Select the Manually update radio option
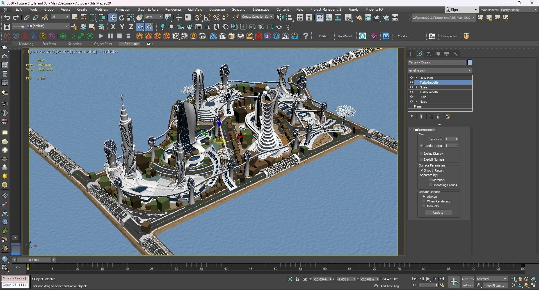This screenshot has width=539, height=292. [x=424, y=206]
